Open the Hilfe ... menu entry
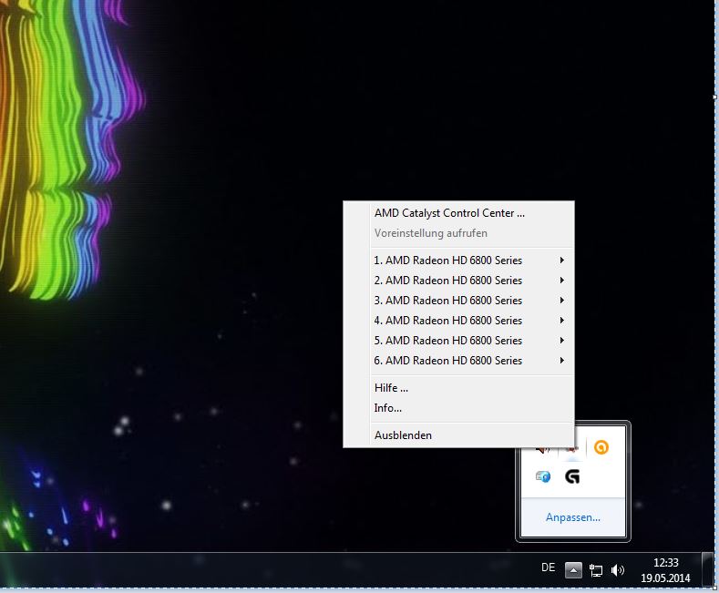 tap(458, 388)
